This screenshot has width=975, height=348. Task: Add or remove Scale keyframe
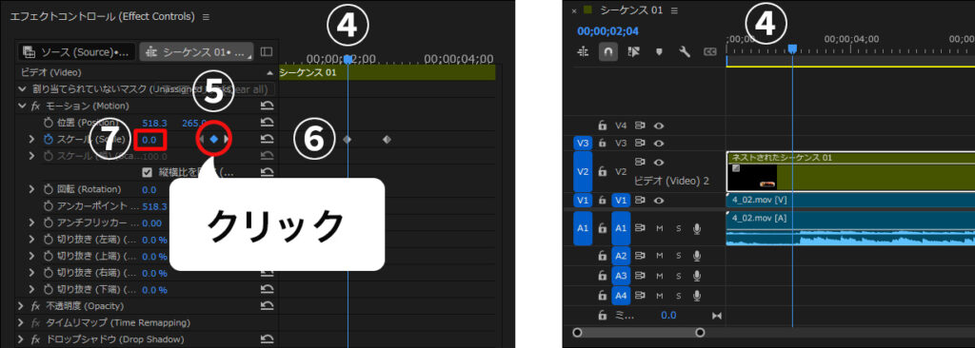coord(214,140)
